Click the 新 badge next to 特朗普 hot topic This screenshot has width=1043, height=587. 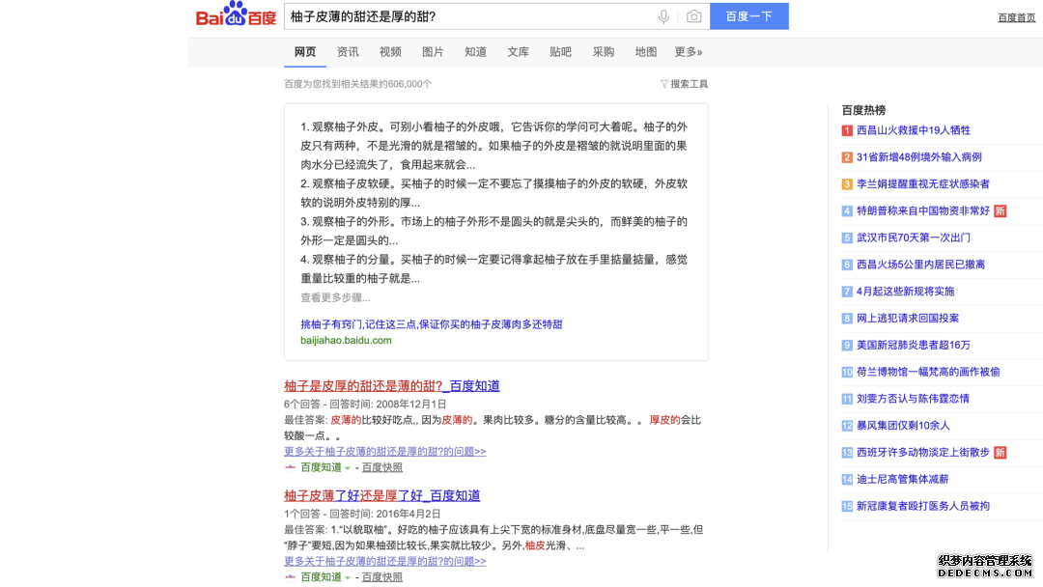point(1000,210)
